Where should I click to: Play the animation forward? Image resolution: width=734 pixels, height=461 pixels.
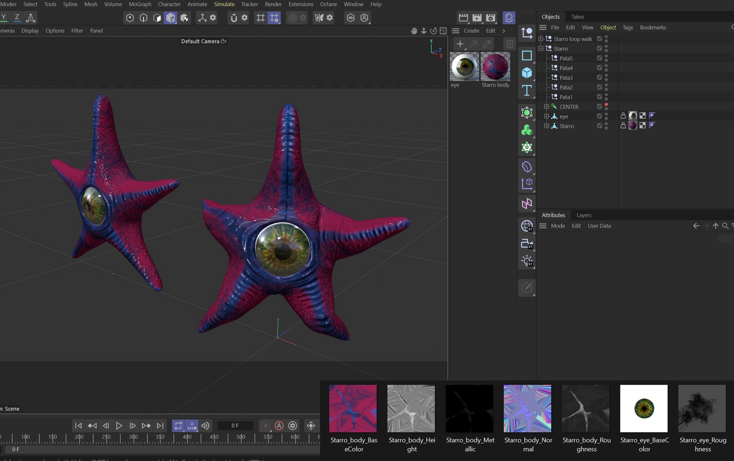[x=119, y=426]
